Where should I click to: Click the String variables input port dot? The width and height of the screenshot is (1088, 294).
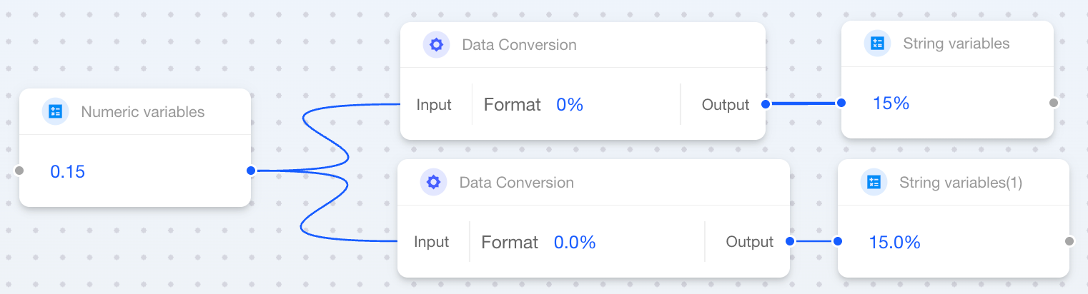(x=841, y=103)
